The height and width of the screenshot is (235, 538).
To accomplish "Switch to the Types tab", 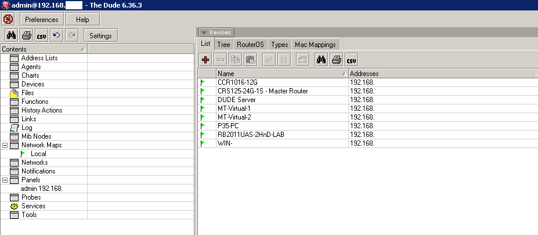I will [x=280, y=45].
